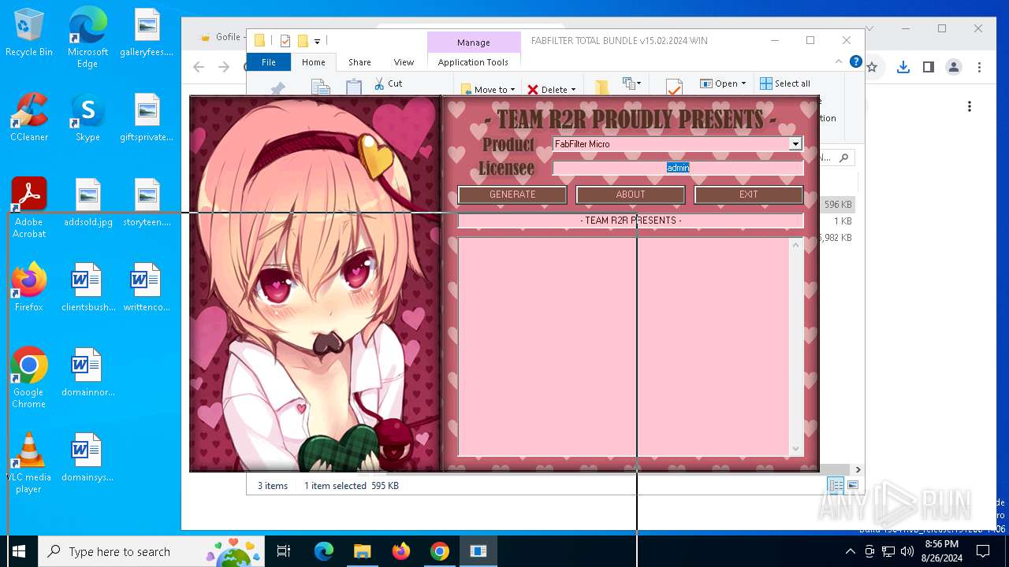This screenshot has width=1009, height=567.
Task: Click Chrome icon in taskbar
Action: 439,551
